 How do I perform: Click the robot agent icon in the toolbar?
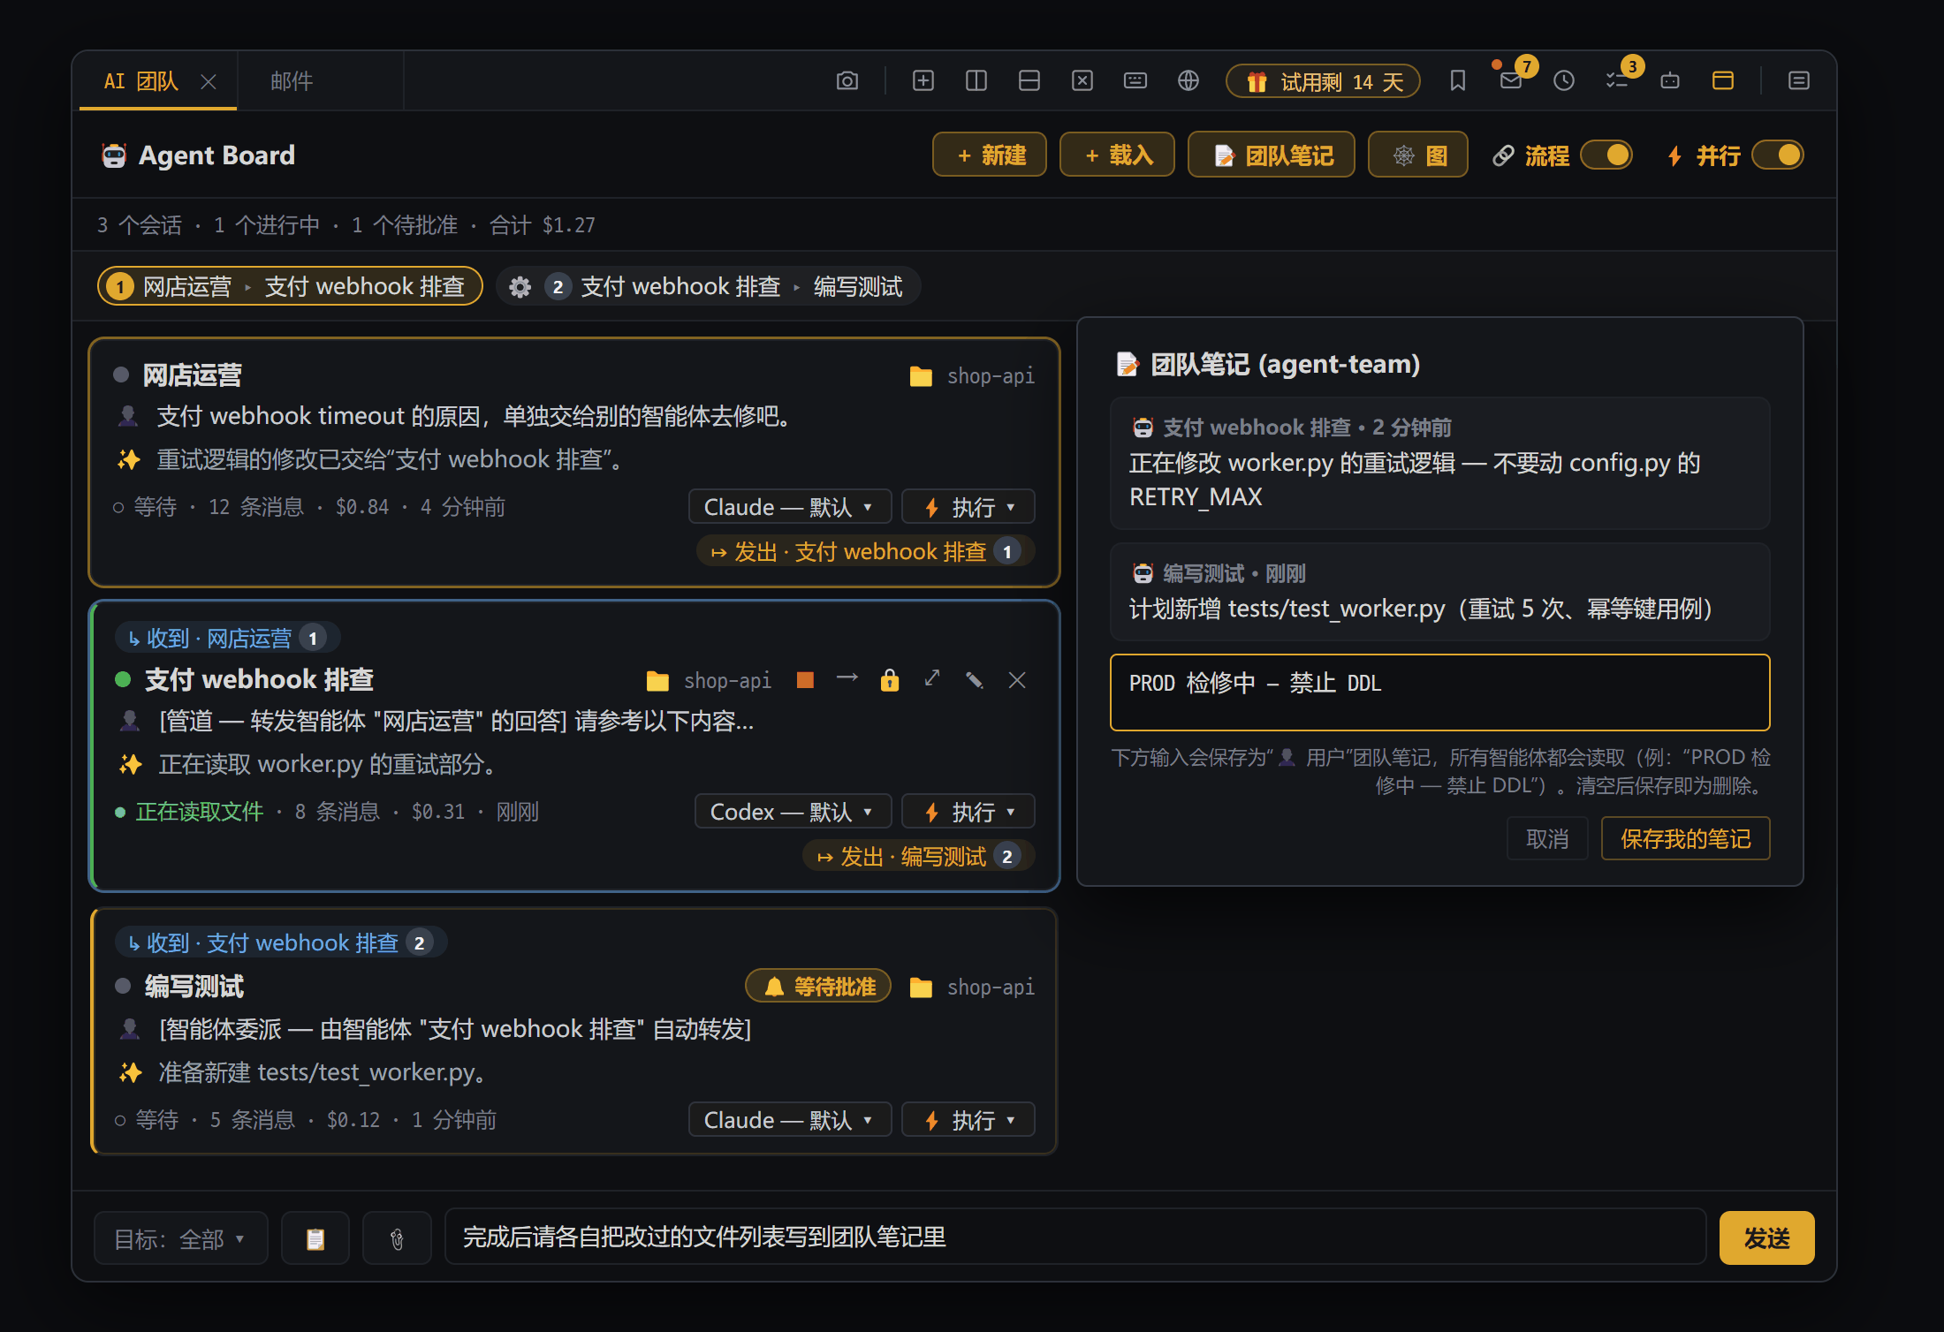[x=1669, y=81]
